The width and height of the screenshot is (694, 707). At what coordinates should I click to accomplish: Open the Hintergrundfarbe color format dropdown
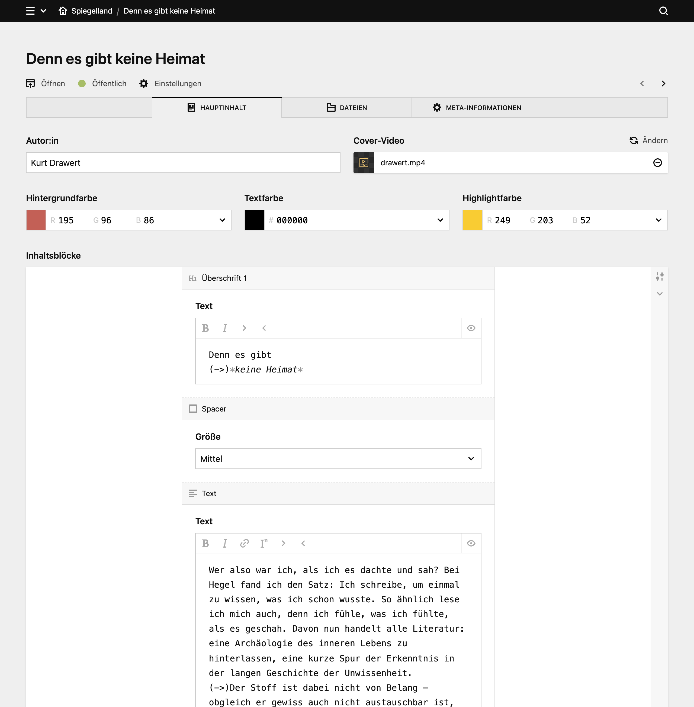[222, 220]
